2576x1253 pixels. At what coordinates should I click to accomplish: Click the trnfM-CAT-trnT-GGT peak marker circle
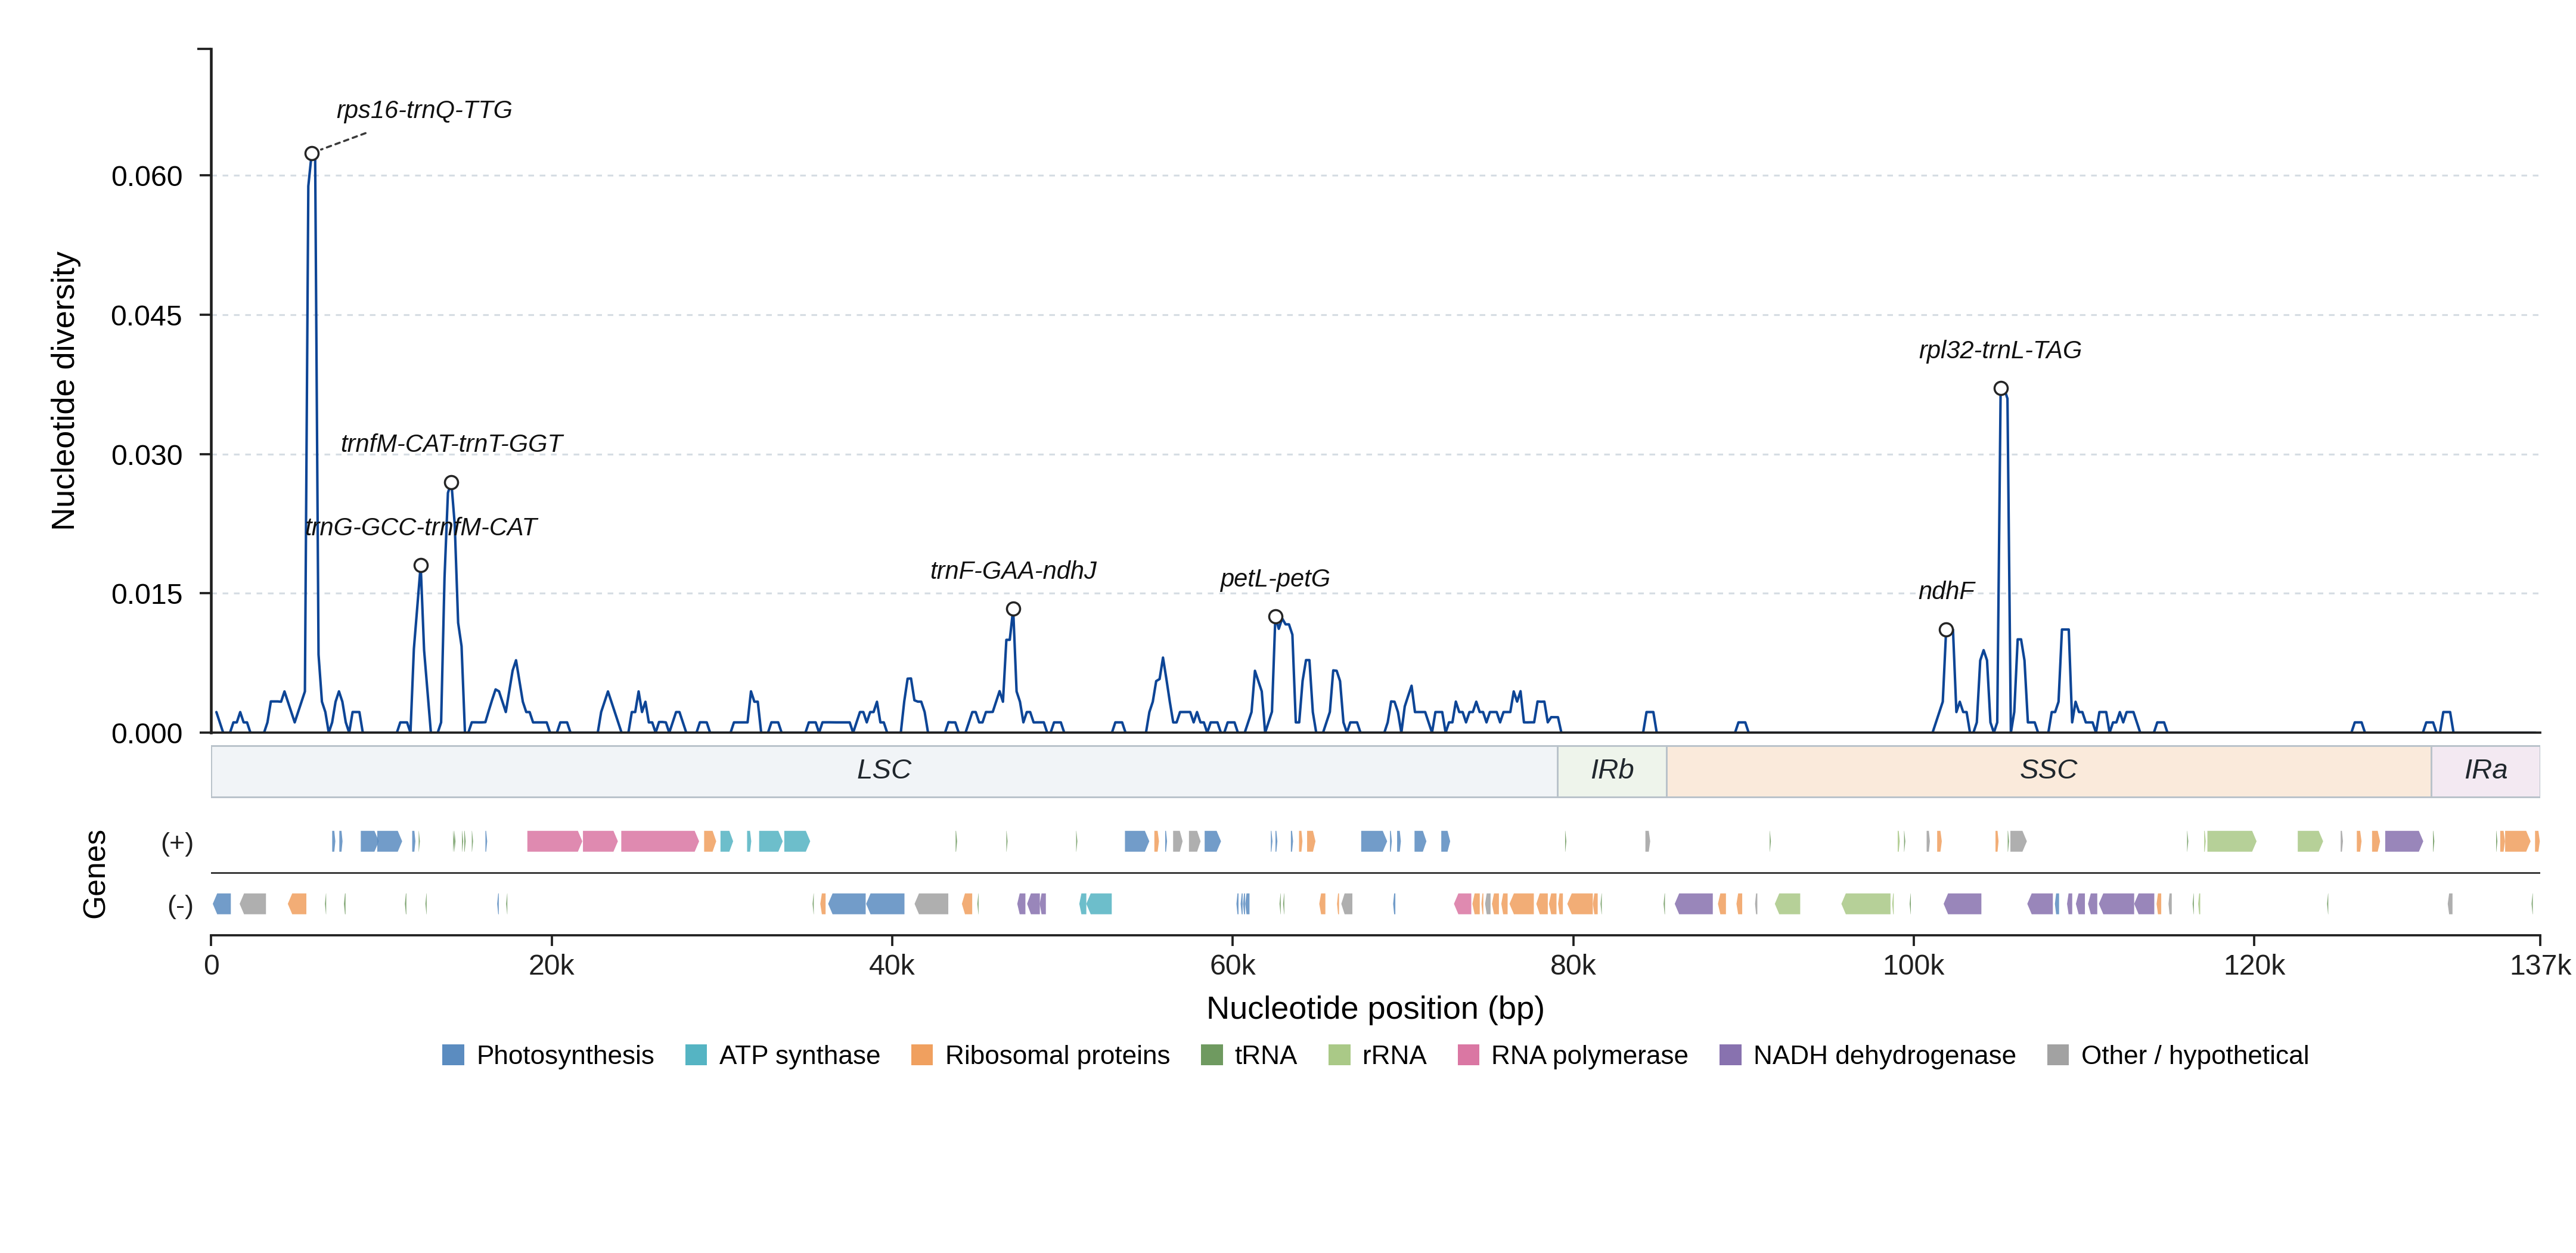[x=451, y=483]
